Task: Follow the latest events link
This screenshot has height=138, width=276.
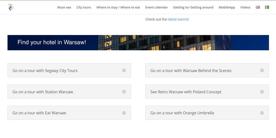Action: pyautogui.click(x=178, y=19)
